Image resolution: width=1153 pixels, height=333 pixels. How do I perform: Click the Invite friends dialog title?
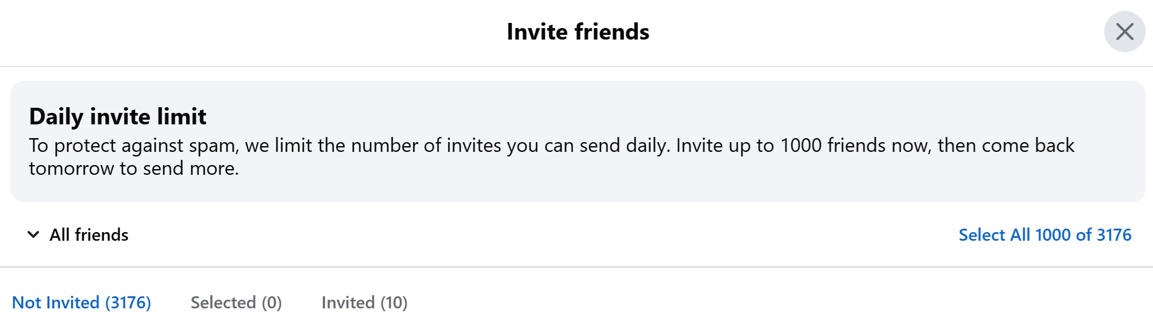[x=578, y=32]
